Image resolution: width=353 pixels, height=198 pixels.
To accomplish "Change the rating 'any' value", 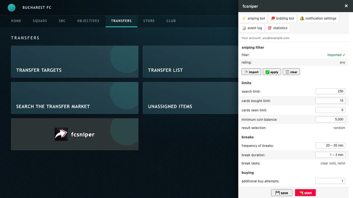I will (x=342, y=62).
